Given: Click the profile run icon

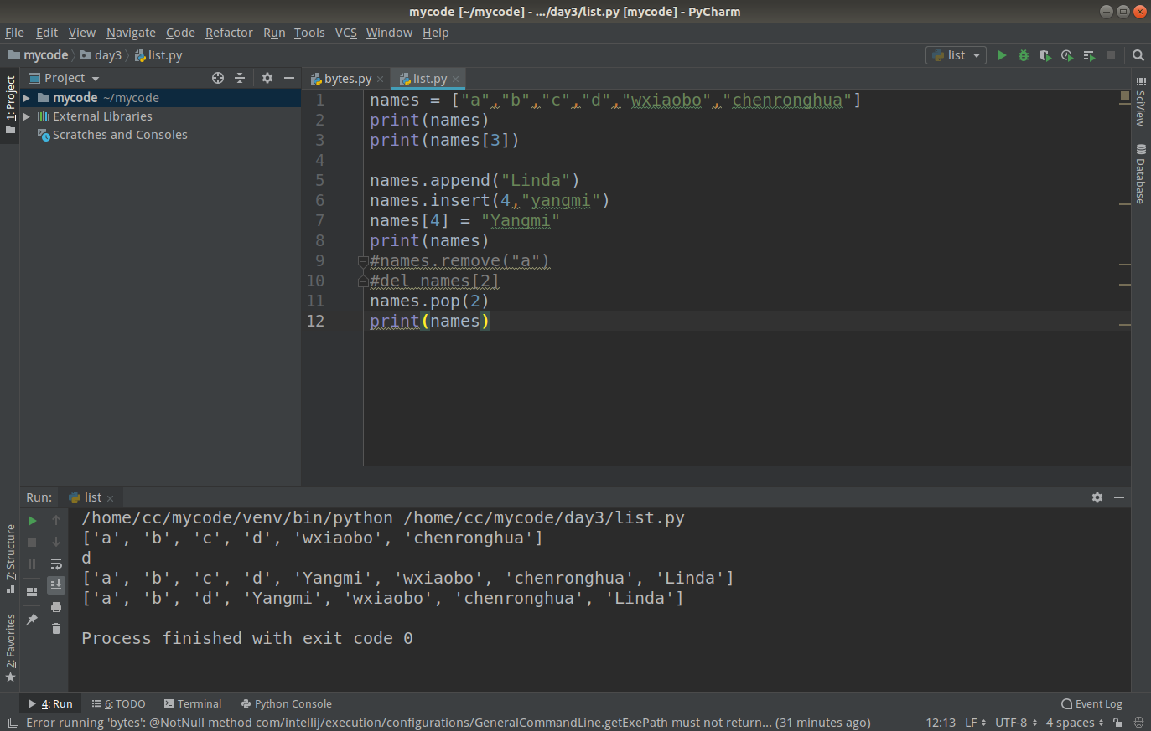Looking at the screenshot, I should pos(1066,55).
